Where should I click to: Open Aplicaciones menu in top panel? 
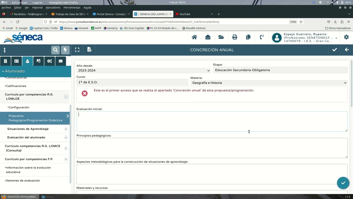click(19, 2)
